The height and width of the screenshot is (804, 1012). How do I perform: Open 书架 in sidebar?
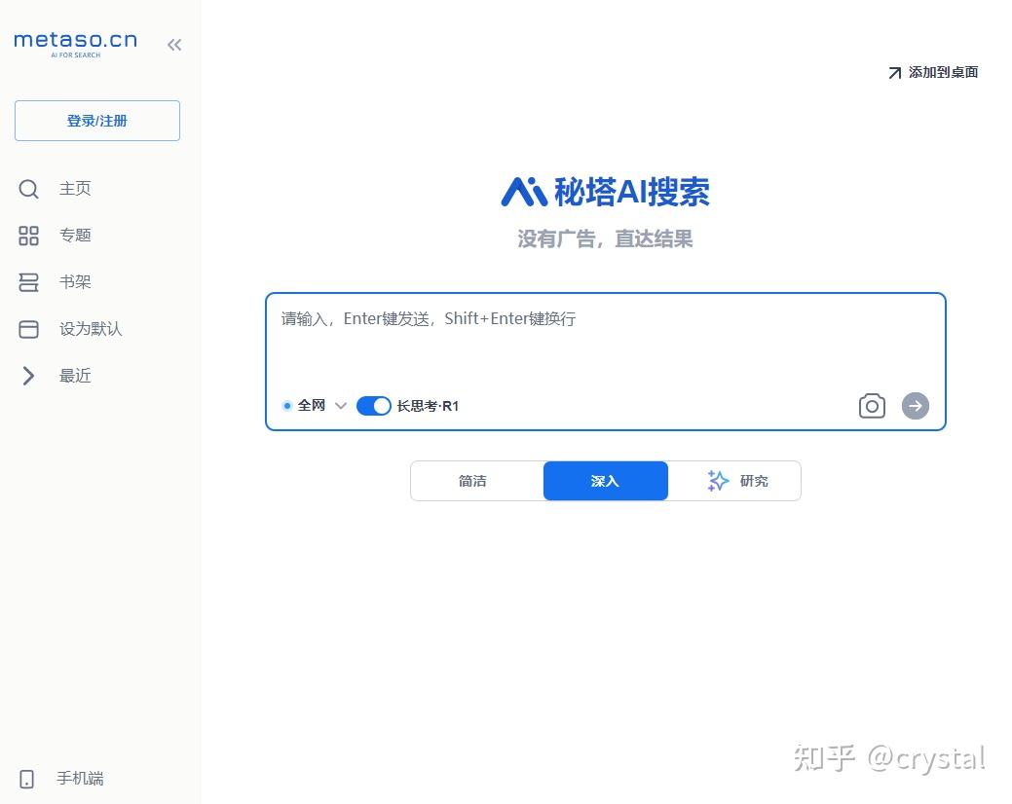point(76,282)
